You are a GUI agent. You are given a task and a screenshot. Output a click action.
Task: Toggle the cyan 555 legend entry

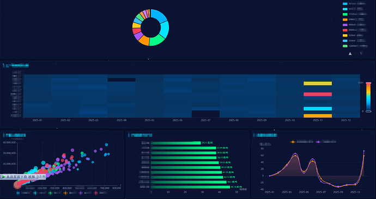353,9
